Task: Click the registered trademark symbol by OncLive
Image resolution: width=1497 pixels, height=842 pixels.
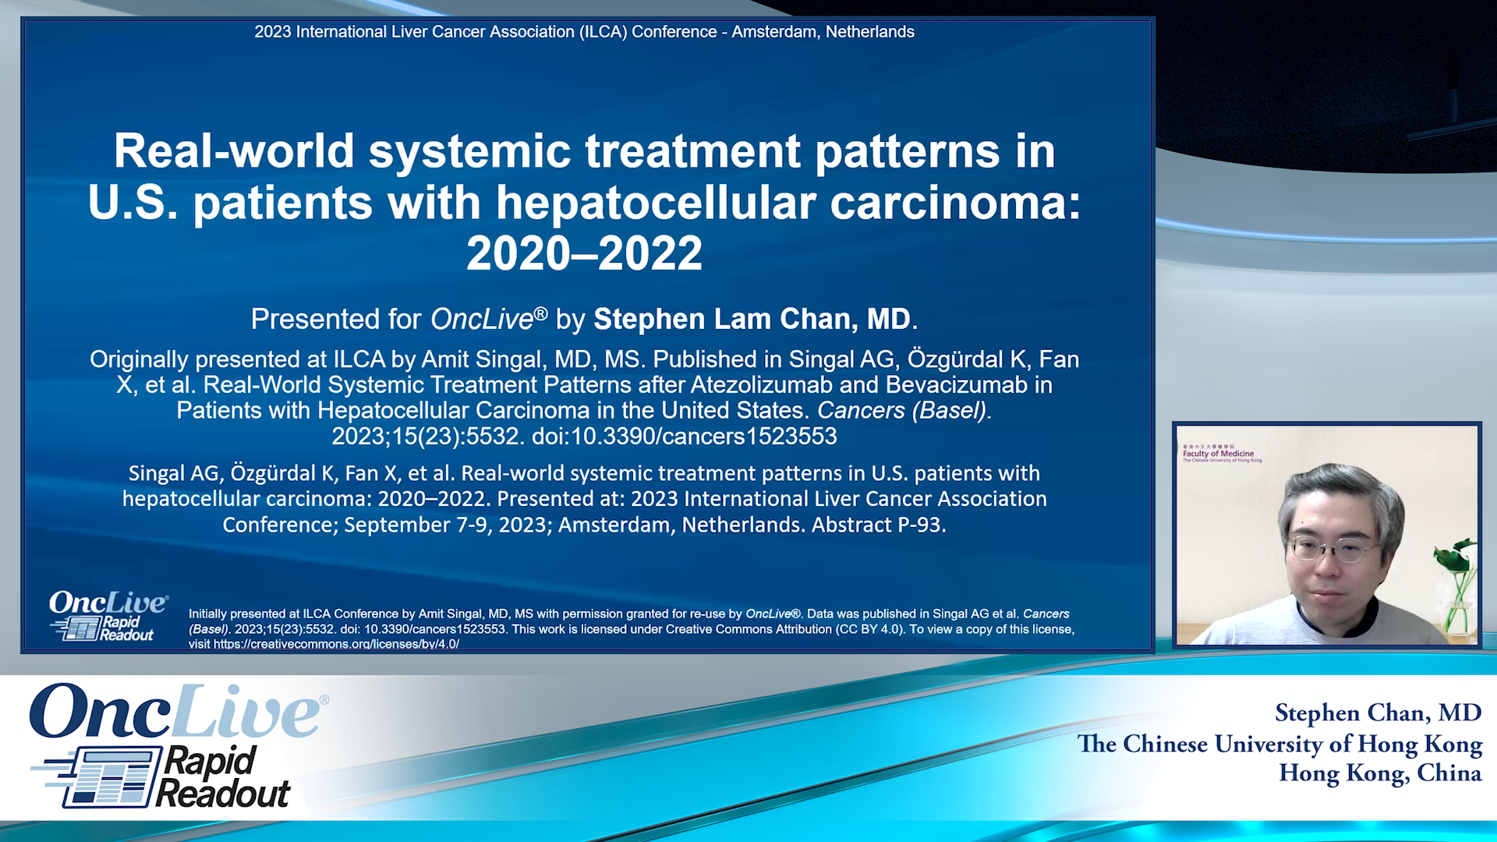Action: (324, 699)
